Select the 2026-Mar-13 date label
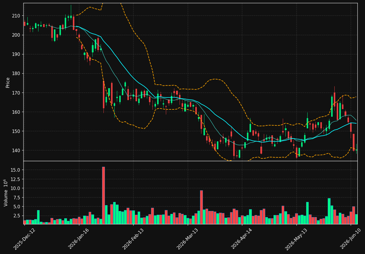 (x=188, y=239)
